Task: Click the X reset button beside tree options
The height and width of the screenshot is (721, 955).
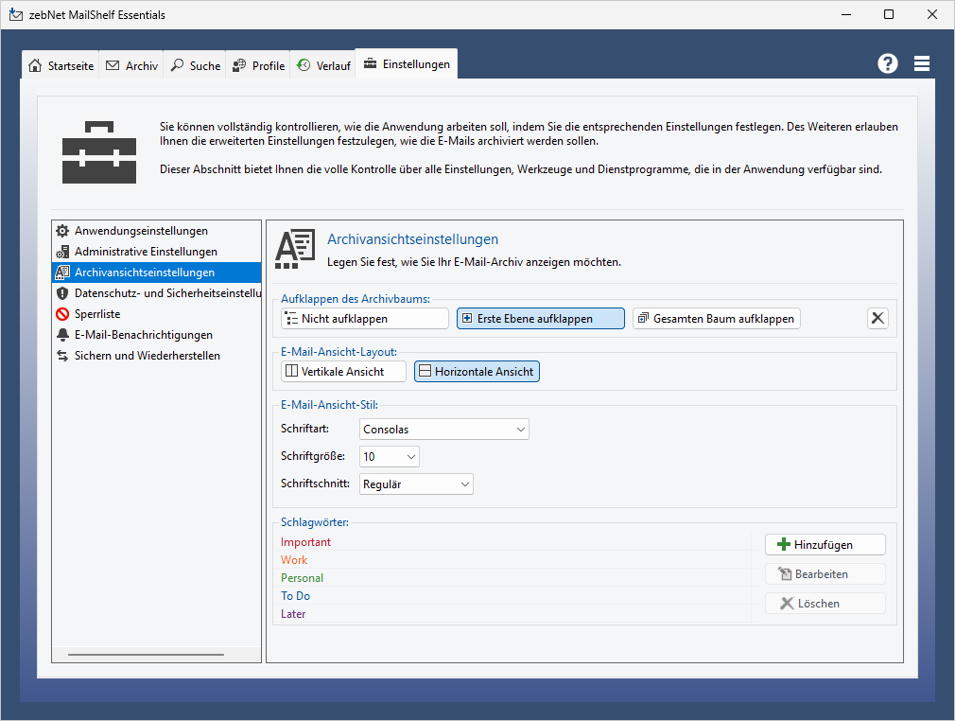Action: (877, 319)
